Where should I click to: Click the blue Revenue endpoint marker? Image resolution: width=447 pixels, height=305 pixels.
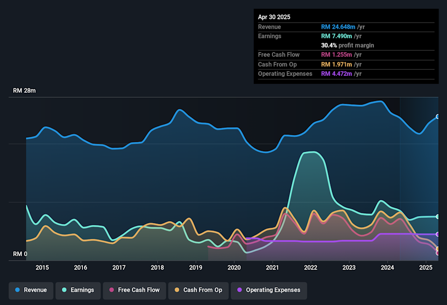point(438,116)
